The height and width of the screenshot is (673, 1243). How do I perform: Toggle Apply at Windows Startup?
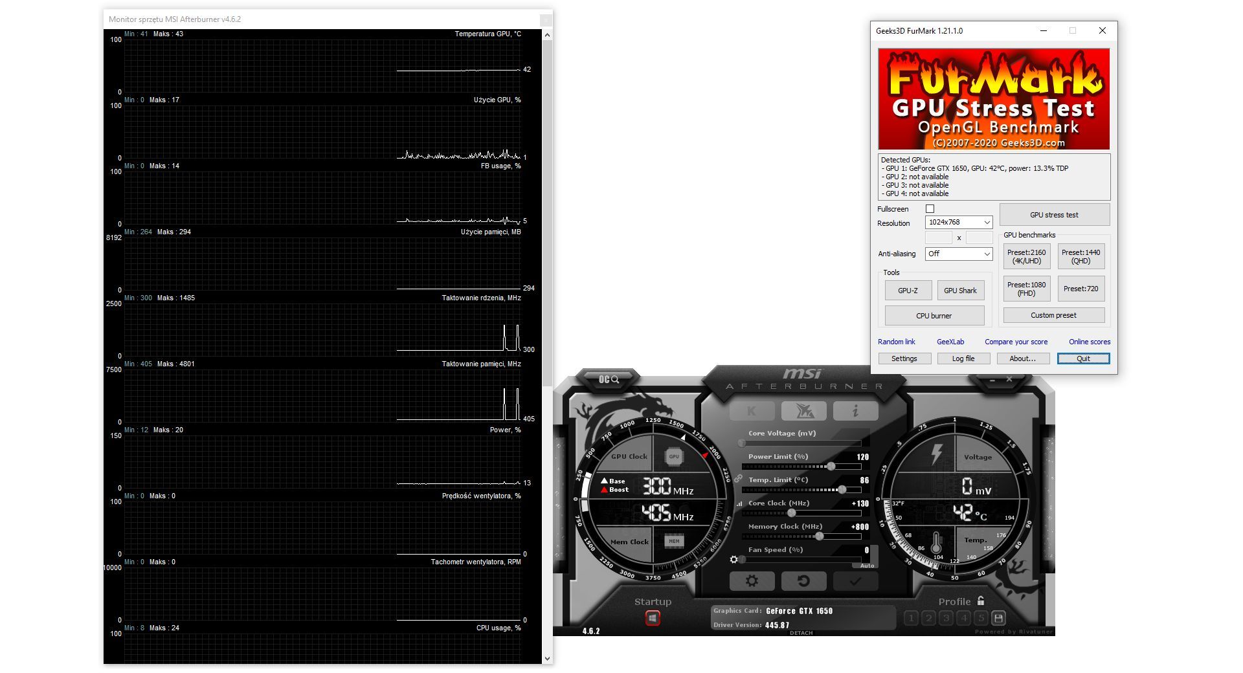pos(653,618)
